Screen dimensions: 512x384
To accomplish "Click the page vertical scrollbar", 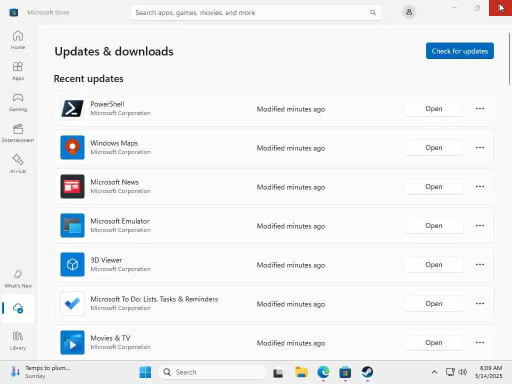I will (x=509, y=59).
